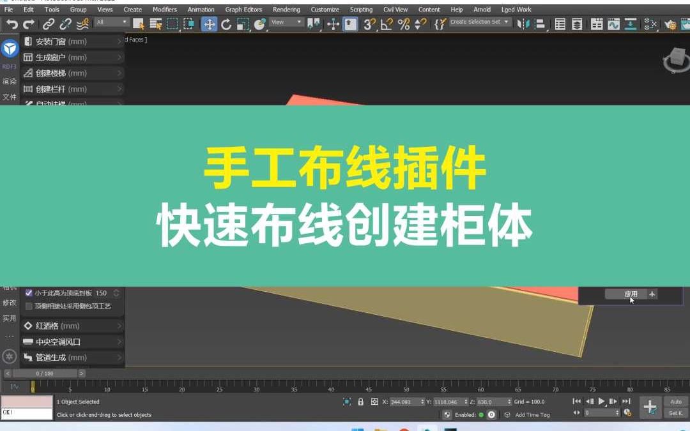The image size is (690, 431).
Task: Toggle the Selection Lock padlock
Action: pos(360,402)
